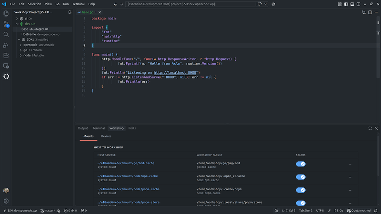
Task: Close the bottom panel
Action: pyautogui.click(x=376, y=128)
